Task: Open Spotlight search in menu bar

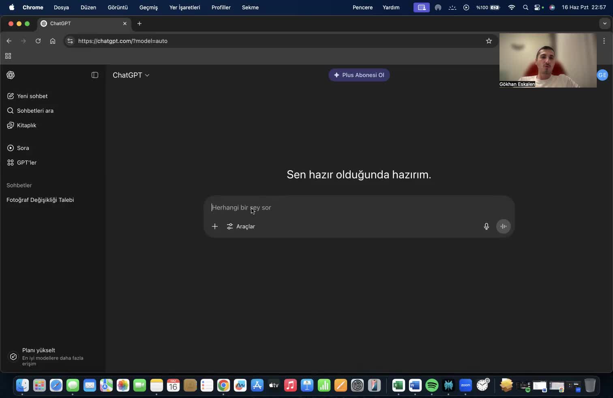Action: pyautogui.click(x=525, y=7)
